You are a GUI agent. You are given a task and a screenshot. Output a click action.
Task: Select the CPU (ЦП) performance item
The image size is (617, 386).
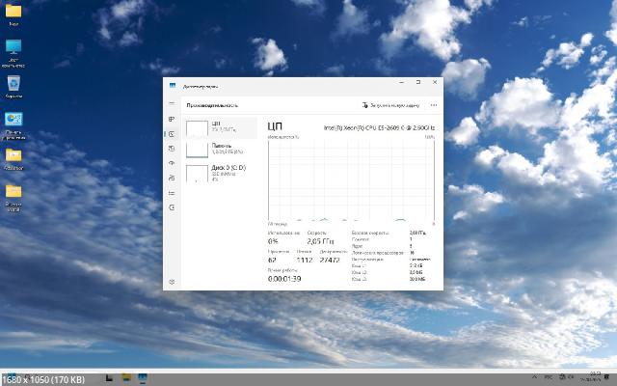220,127
